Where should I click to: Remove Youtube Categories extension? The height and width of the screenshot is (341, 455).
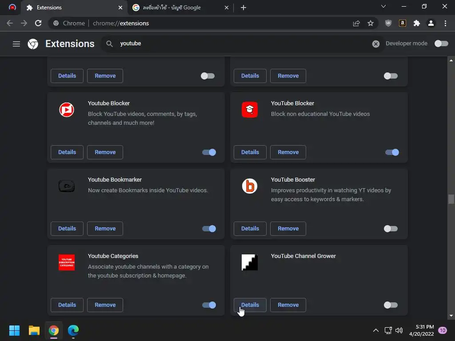tap(105, 305)
